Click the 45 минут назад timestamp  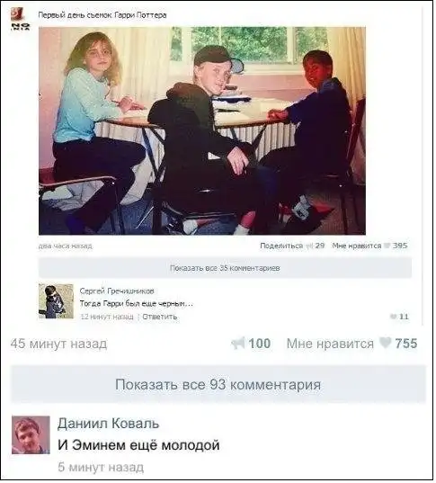point(58,344)
